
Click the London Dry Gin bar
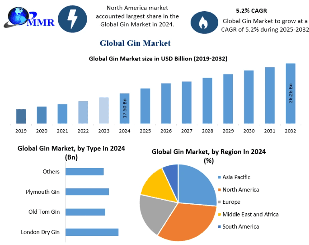tap(91, 232)
